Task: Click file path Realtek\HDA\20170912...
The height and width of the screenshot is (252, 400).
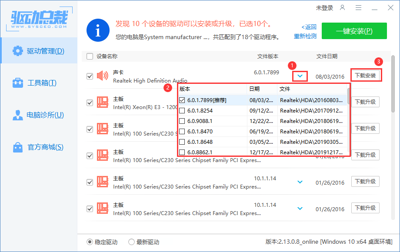Action: [311, 111]
